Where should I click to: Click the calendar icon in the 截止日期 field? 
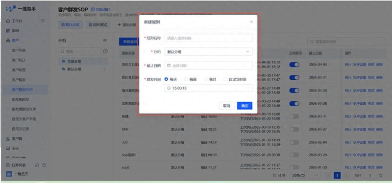169,66
